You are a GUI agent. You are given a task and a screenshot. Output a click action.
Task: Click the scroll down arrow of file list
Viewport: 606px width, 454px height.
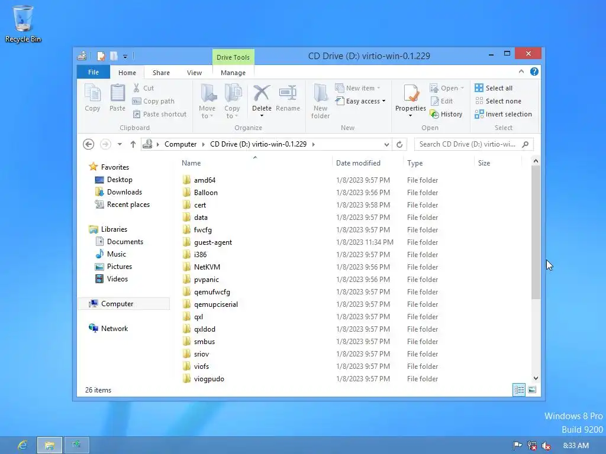(536, 378)
